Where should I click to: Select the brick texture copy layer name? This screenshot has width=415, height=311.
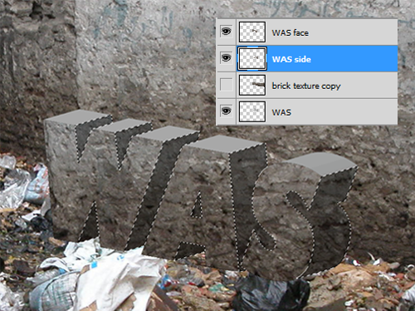point(306,86)
